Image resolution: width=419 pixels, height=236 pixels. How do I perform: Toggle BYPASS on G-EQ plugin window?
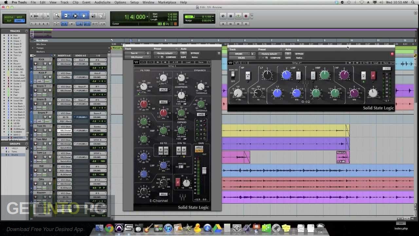(x=299, y=54)
